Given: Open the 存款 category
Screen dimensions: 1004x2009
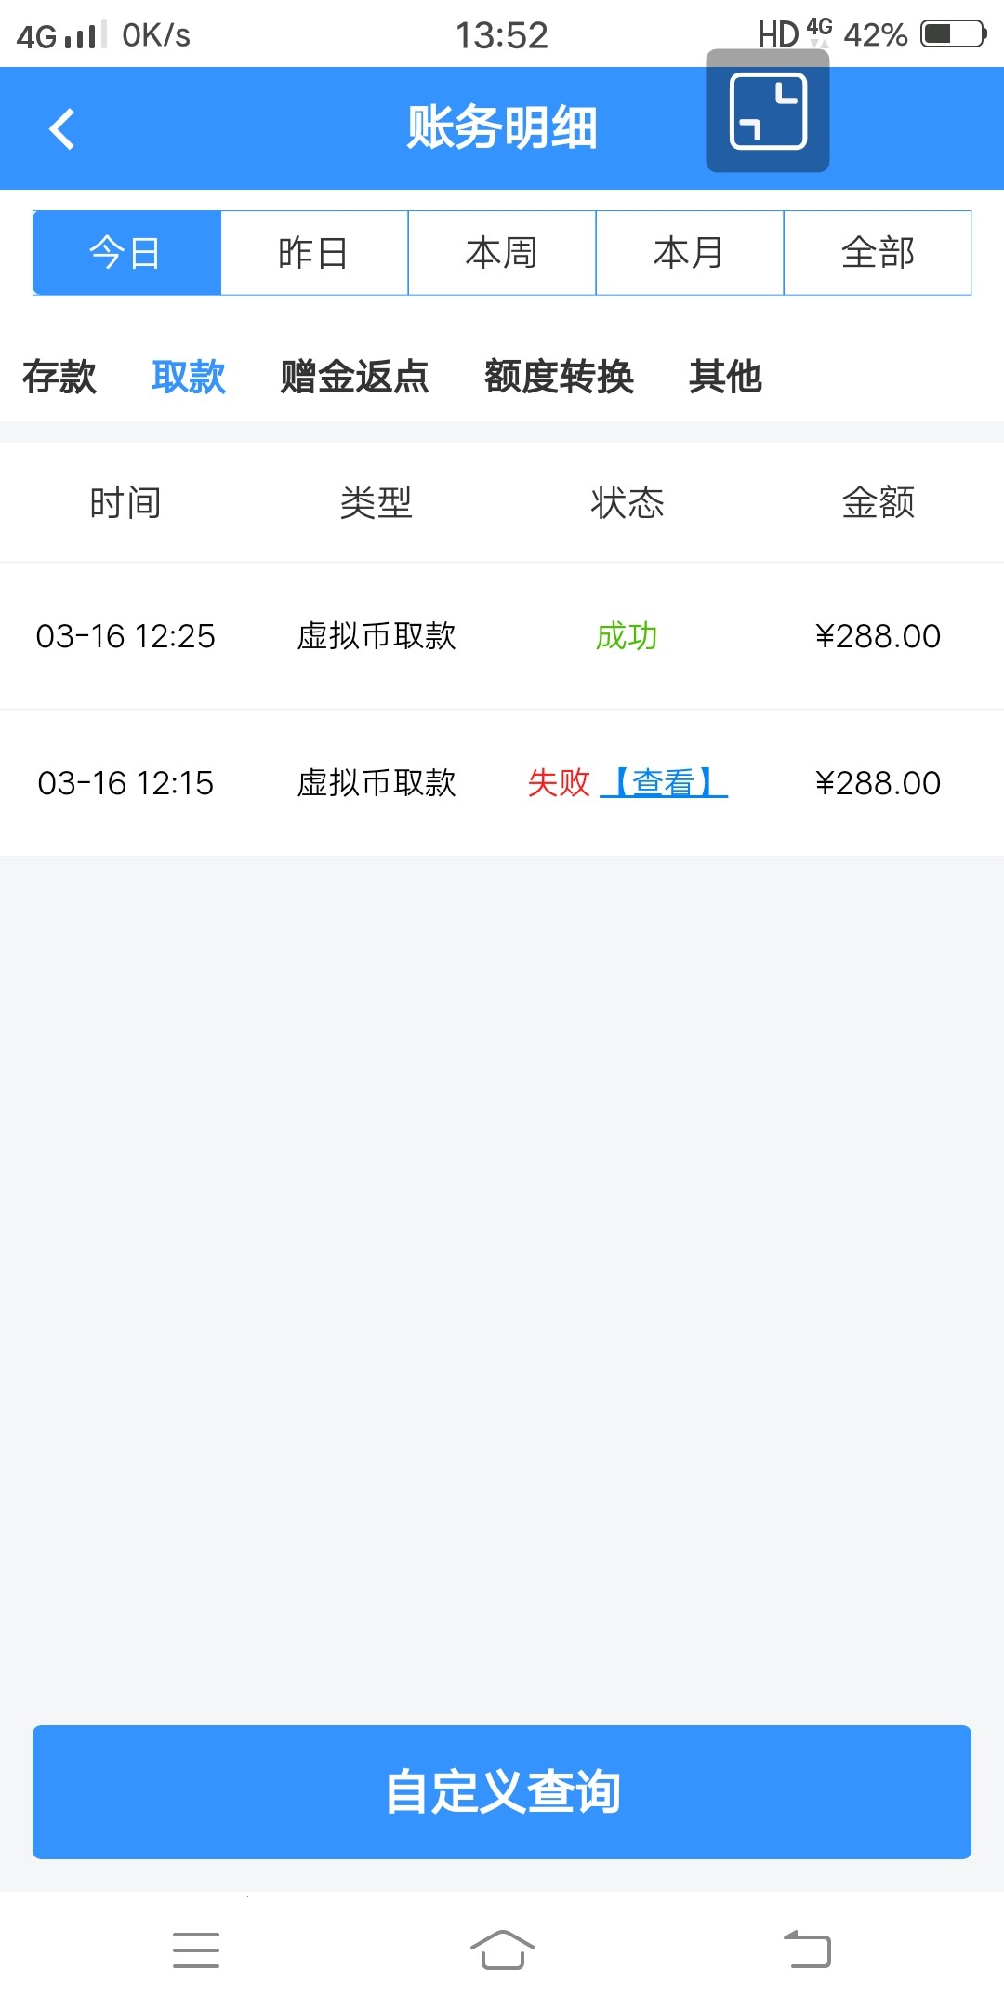Looking at the screenshot, I should pos(59,377).
